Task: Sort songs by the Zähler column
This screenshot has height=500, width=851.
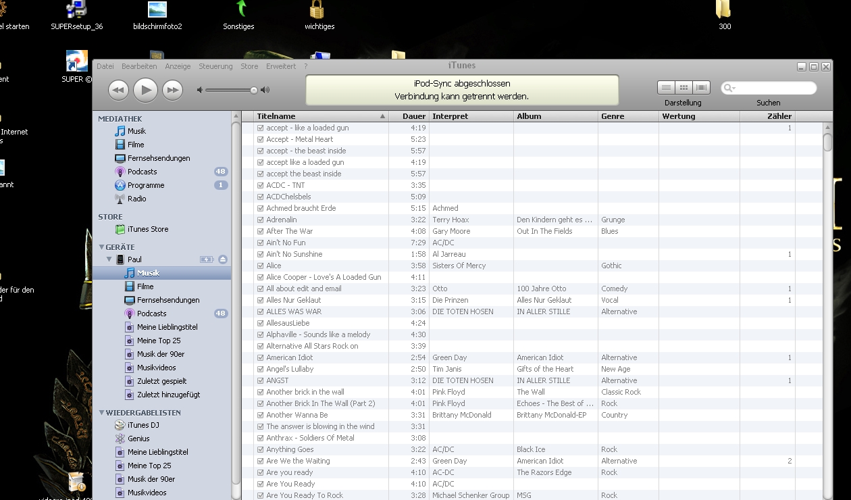Action: [767, 116]
